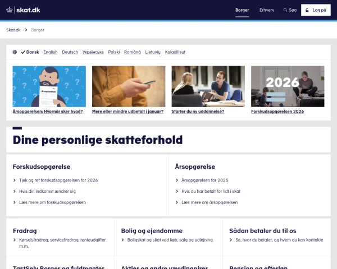Open 'Årsopgørelsen for 2025'
The image size is (337, 269).
pos(205,180)
